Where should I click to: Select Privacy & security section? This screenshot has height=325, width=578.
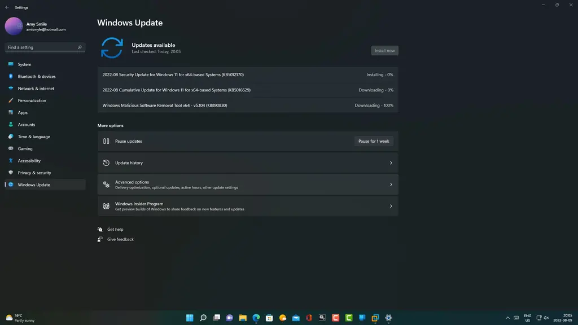tap(34, 173)
